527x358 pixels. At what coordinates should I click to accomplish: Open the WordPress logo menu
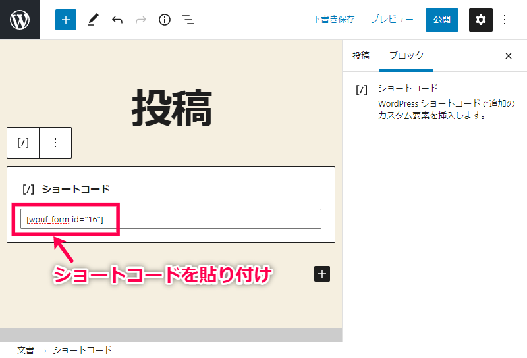[20, 20]
